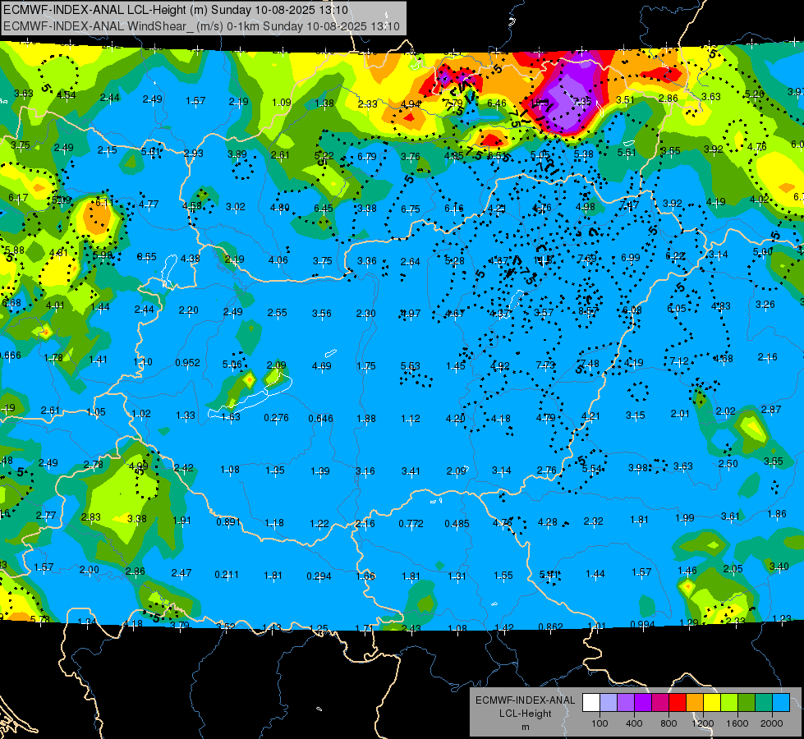Click the wind shear value 0.211

[226, 575]
